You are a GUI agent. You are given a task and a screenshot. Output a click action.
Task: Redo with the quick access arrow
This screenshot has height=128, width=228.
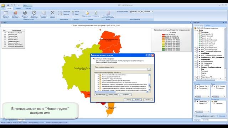click(15, 5)
